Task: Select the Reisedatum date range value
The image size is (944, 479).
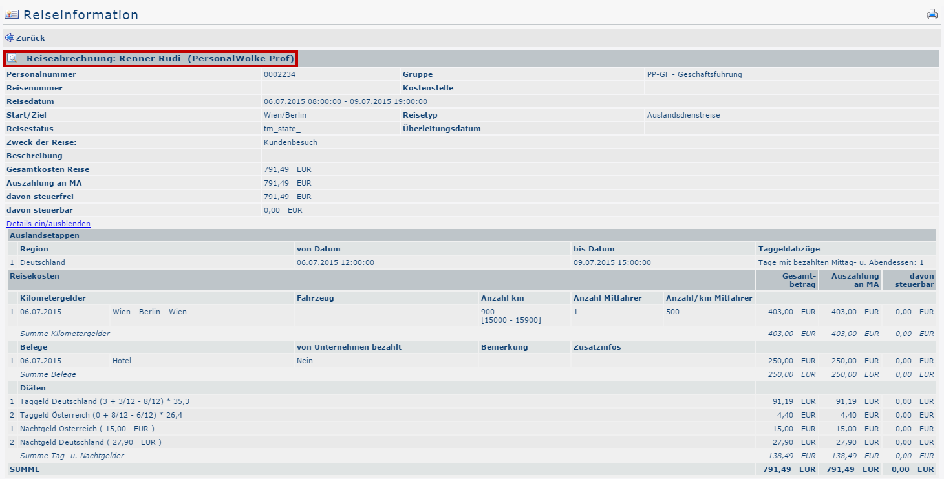Action: click(345, 101)
